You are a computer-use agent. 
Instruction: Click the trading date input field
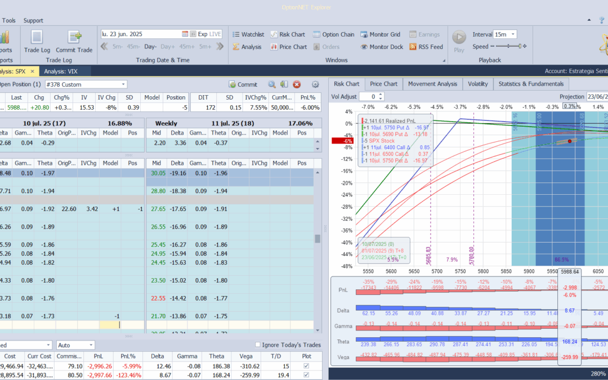[141, 34]
